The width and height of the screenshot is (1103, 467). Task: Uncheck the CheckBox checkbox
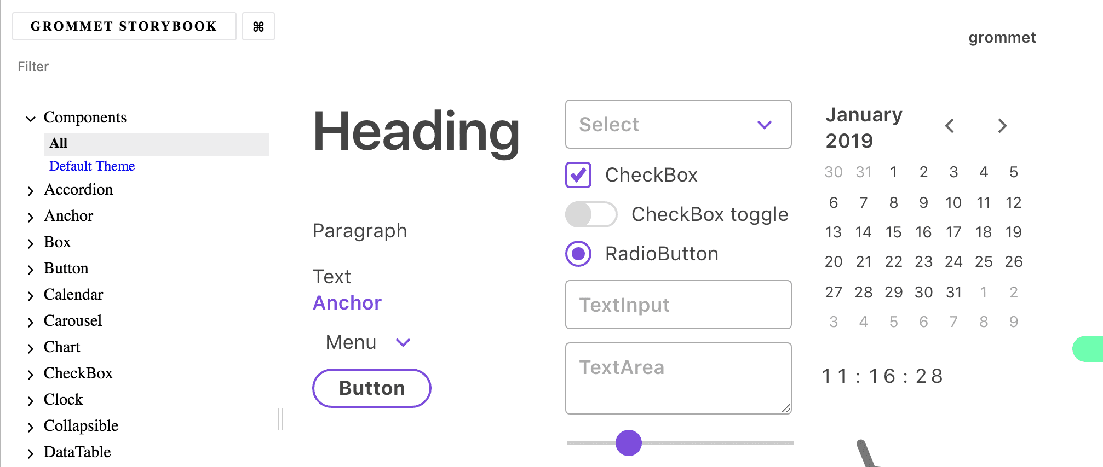pos(578,175)
